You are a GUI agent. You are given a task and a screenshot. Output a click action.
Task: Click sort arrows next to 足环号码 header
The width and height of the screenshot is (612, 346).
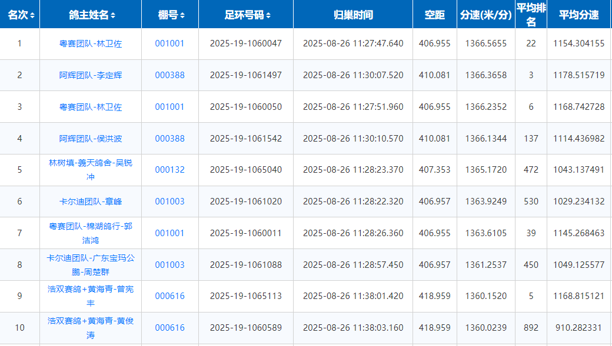[268, 15]
